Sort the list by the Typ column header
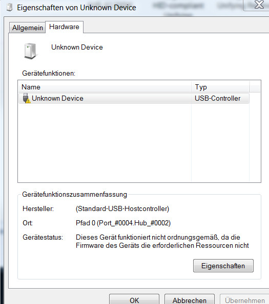Viewport: 269px width, 304px height. tap(220, 87)
